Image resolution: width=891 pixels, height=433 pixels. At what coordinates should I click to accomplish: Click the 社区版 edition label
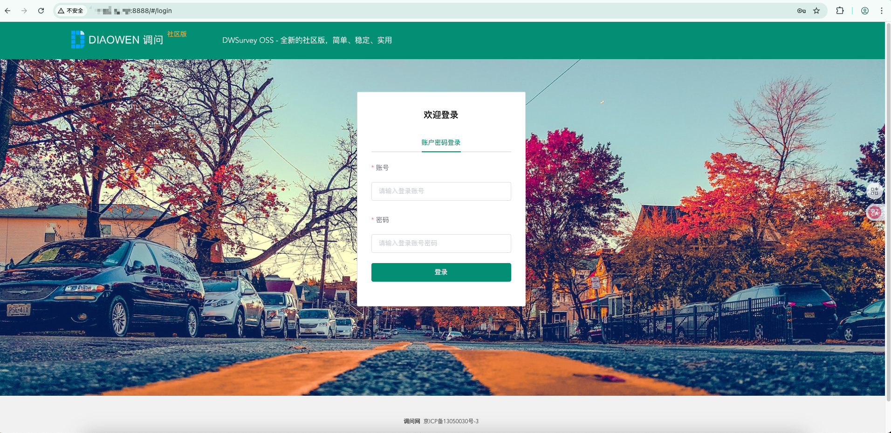(177, 34)
